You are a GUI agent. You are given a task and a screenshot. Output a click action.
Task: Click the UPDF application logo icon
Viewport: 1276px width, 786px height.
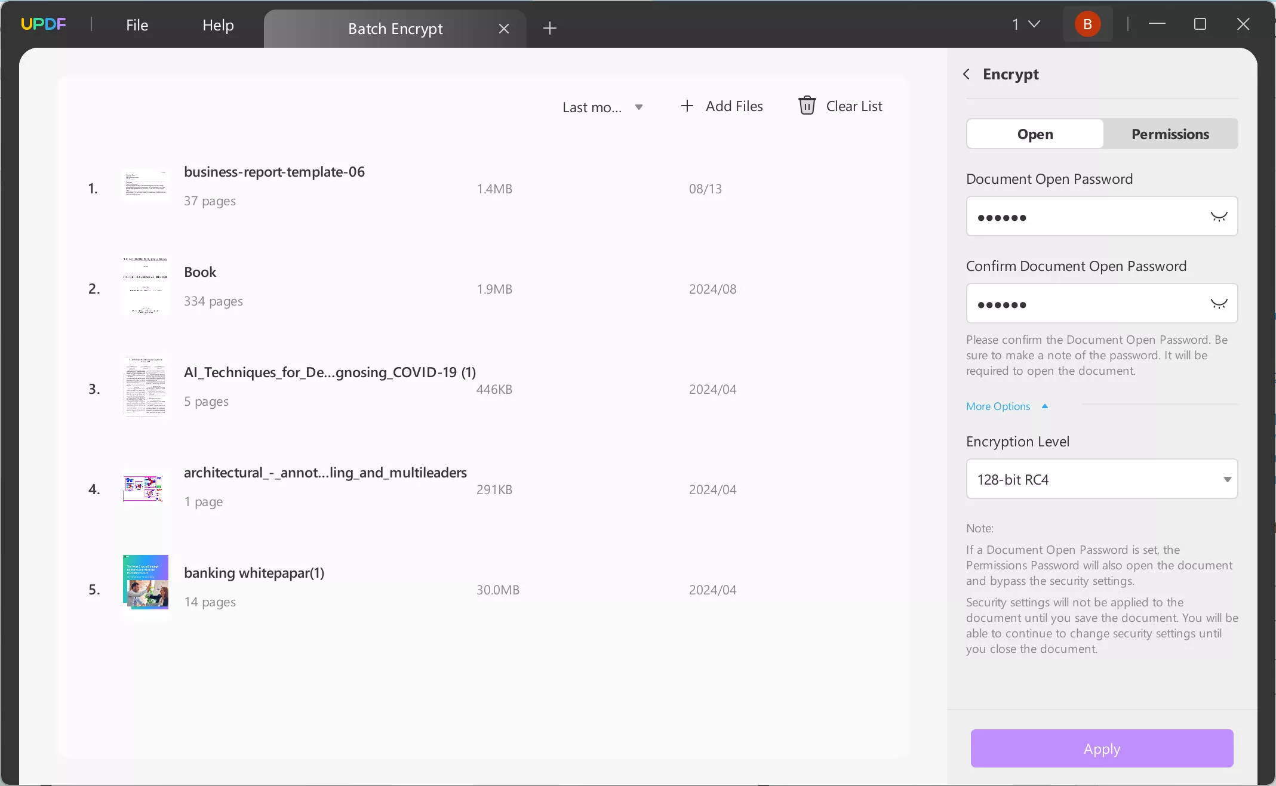tap(43, 24)
